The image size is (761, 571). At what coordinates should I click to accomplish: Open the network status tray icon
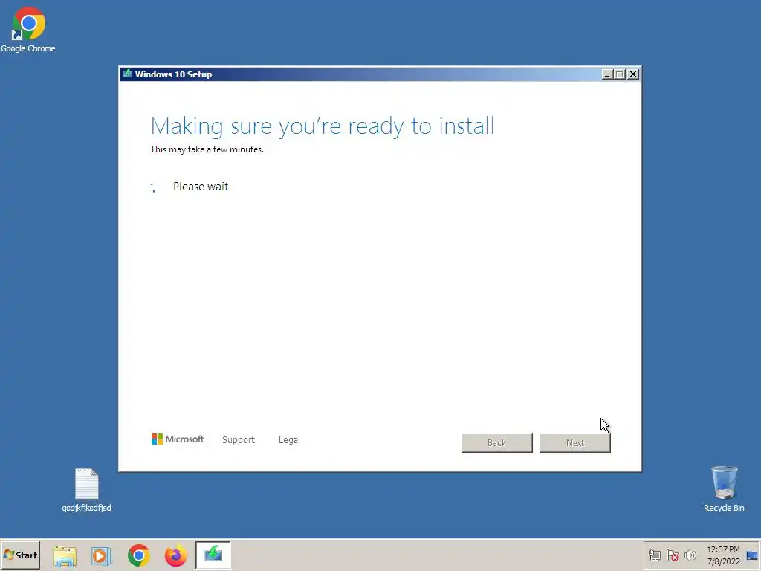[654, 555]
